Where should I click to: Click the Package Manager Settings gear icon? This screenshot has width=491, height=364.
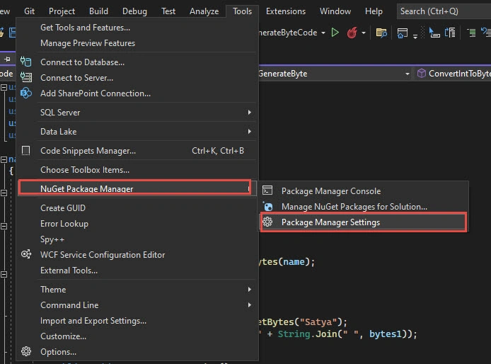pyautogui.click(x=267, y=222)
